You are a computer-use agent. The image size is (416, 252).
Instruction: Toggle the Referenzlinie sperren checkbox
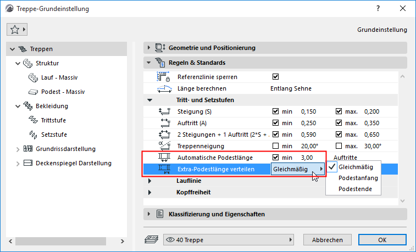coord(276,77)
